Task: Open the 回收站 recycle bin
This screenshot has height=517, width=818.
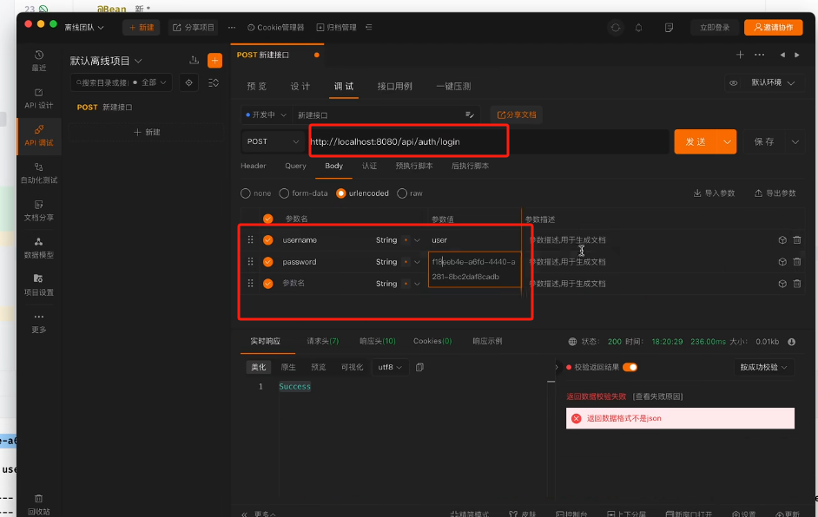Action: 38,505
